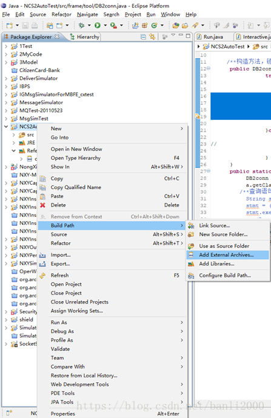Choose Configure Build Path from submenu

click(x=227, y=276)
